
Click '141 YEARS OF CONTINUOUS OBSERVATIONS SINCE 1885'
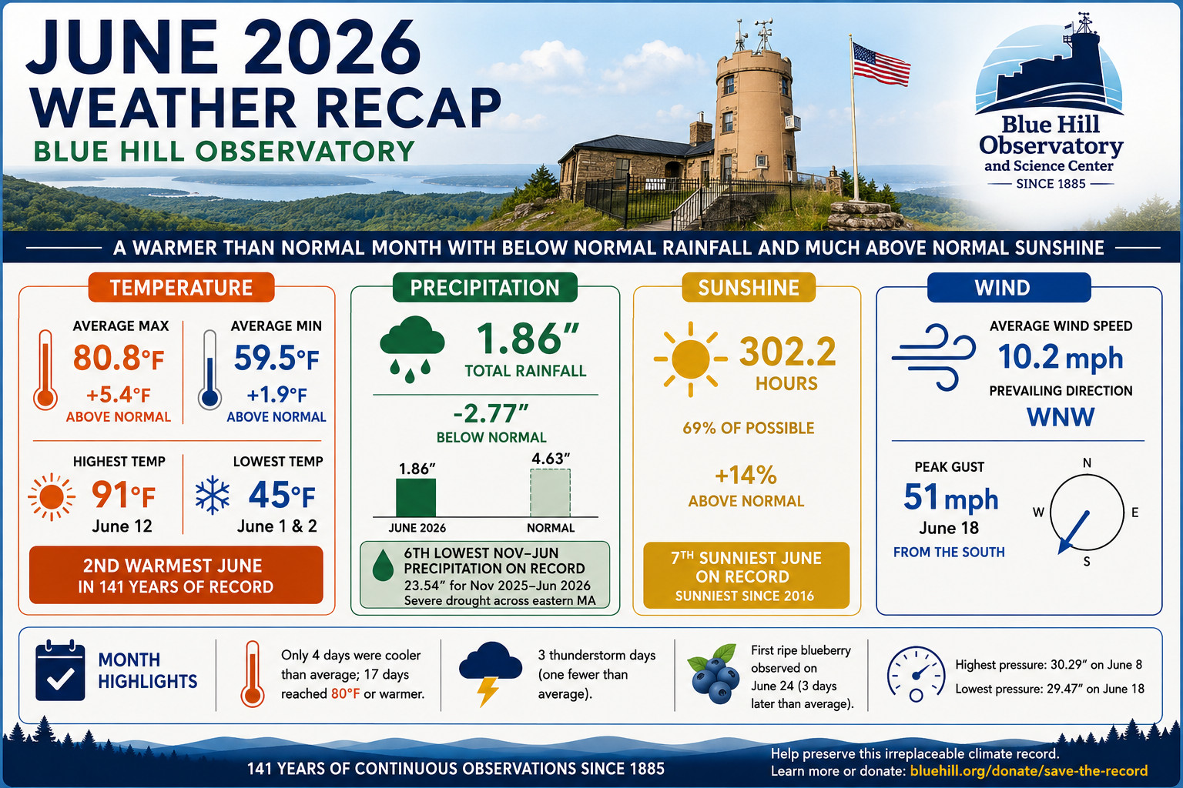456,769
